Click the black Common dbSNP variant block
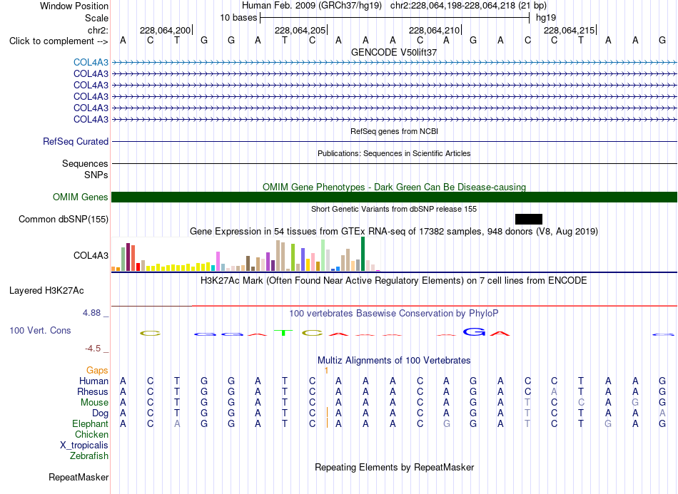This screenshot has height=494, width=678. pos(528,219)
